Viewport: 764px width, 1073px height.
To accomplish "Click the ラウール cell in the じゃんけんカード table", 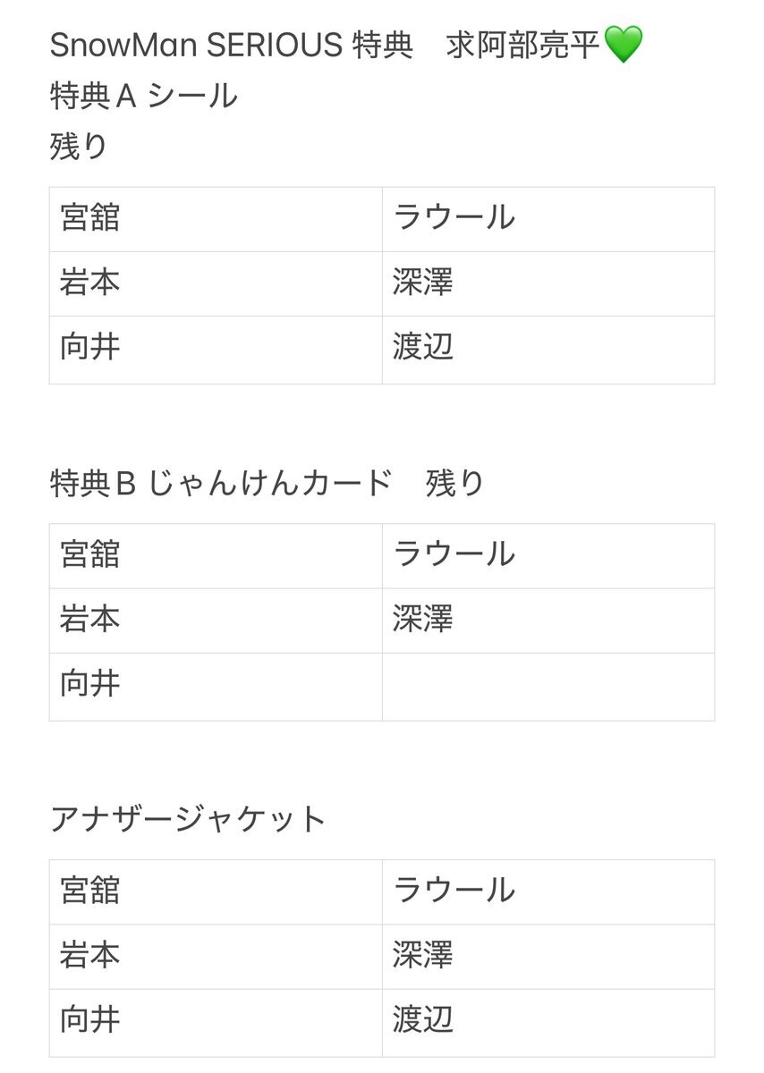I will (x=548, y=555).
